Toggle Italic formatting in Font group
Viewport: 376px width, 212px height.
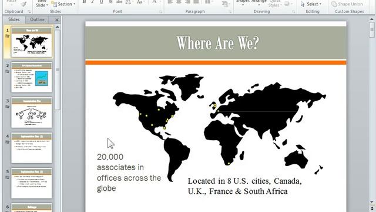point(93,2)
